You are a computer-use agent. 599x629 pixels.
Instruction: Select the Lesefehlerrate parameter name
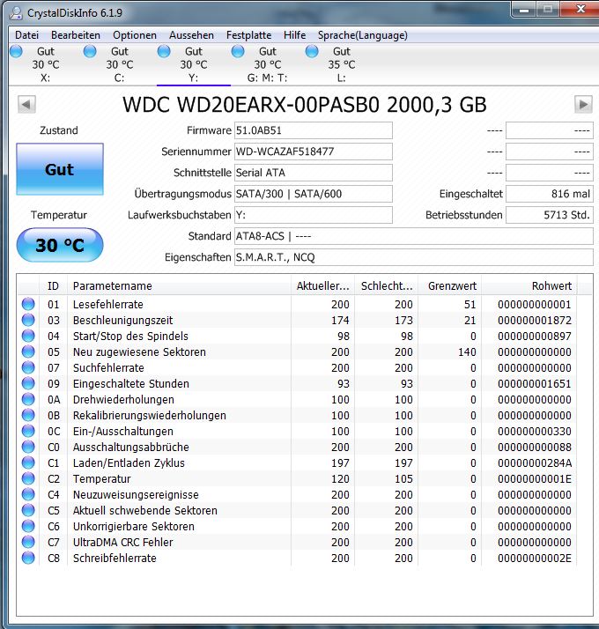(108, 305)
